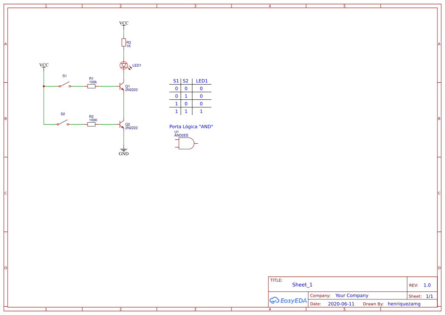
Task: Click the EasyEDA logo in the title block
Action: point(288,301)
